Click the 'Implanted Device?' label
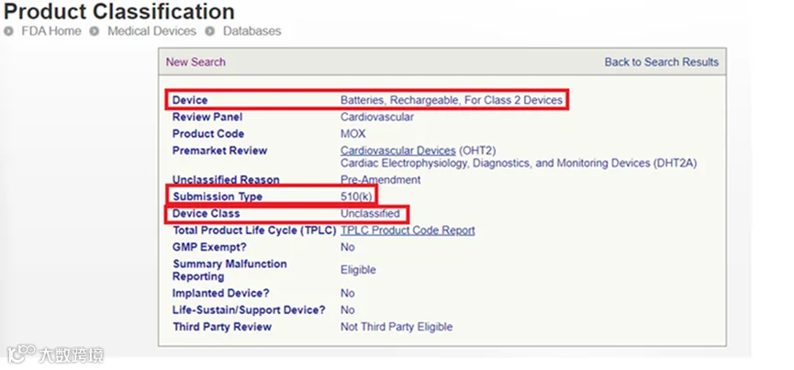Viewport: 794px width, 370px height. pos(221,294)
